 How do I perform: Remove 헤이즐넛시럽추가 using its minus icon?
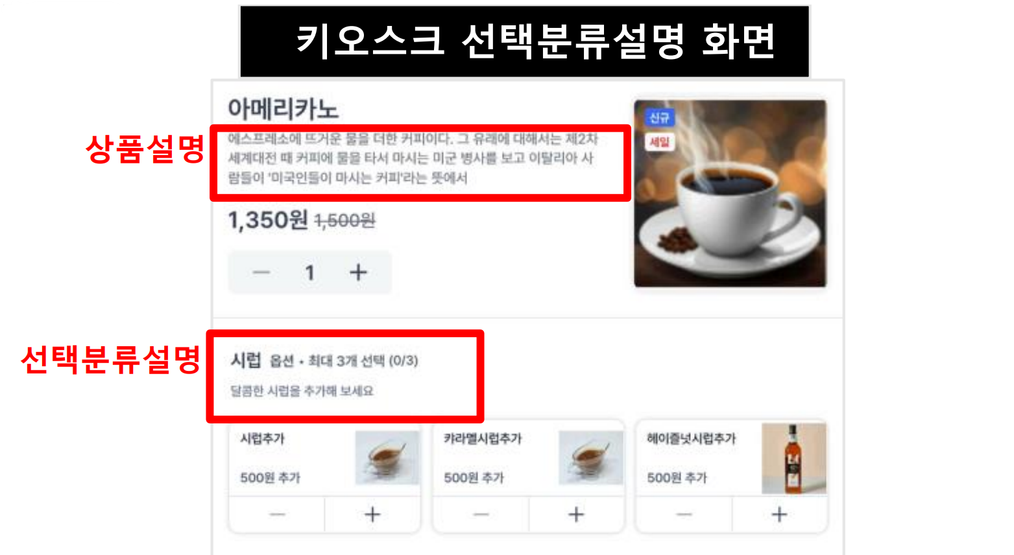tap(684, 515)
